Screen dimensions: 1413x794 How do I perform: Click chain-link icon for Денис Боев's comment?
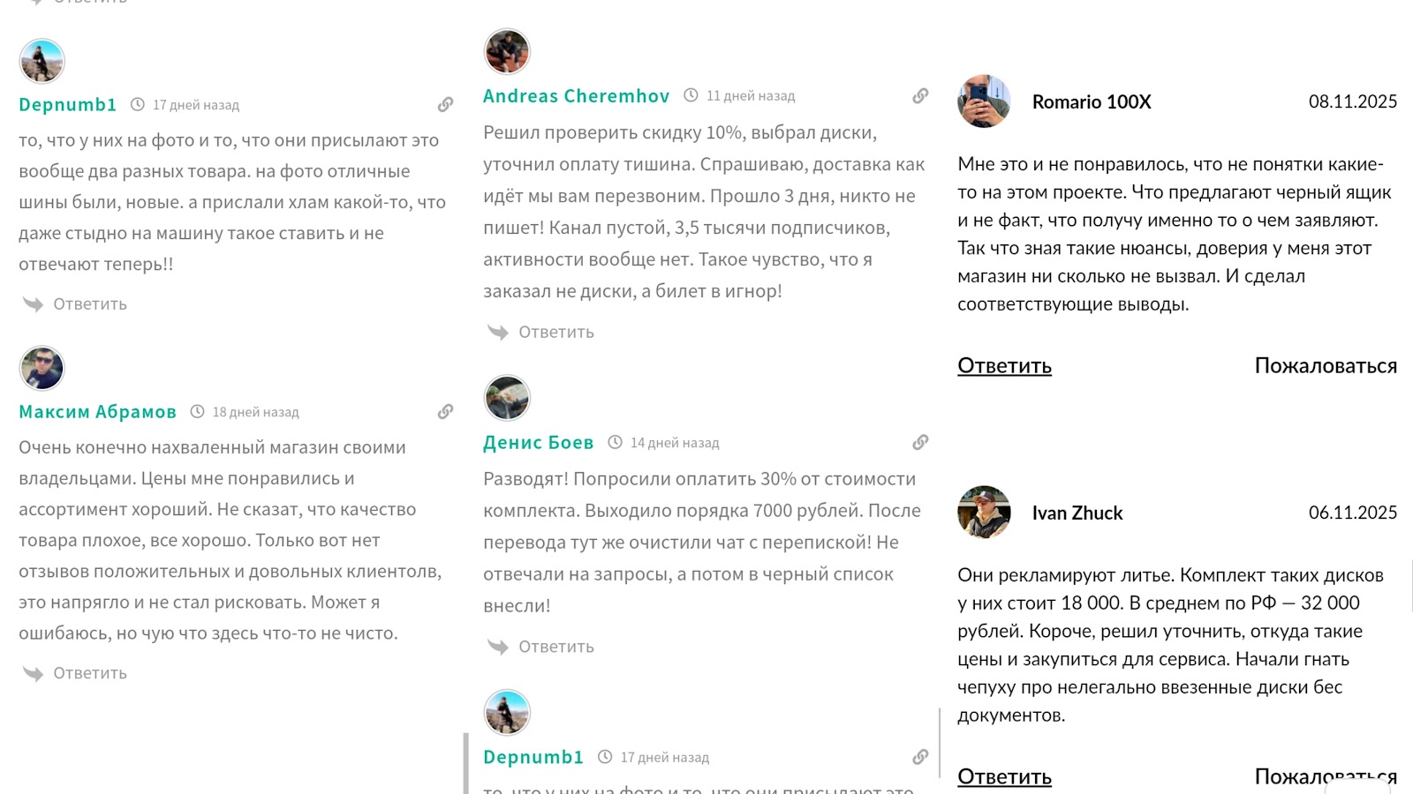pos(920,443)
